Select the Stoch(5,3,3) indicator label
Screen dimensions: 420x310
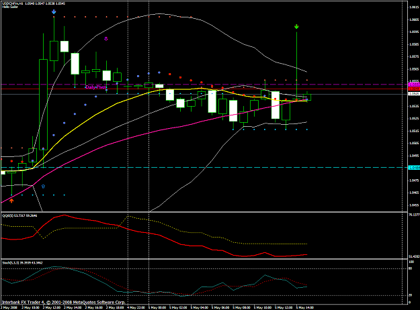(x=22, y=263)
